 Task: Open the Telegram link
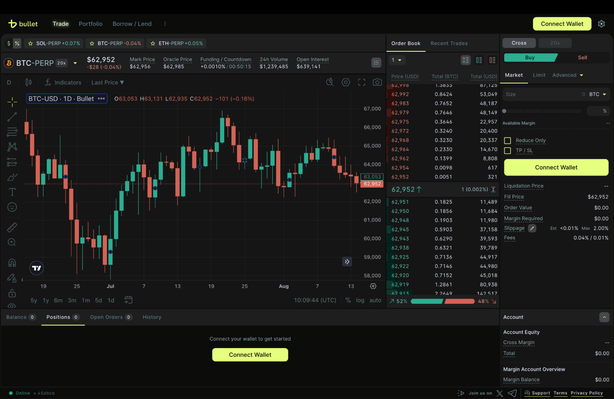click(512, 393)
